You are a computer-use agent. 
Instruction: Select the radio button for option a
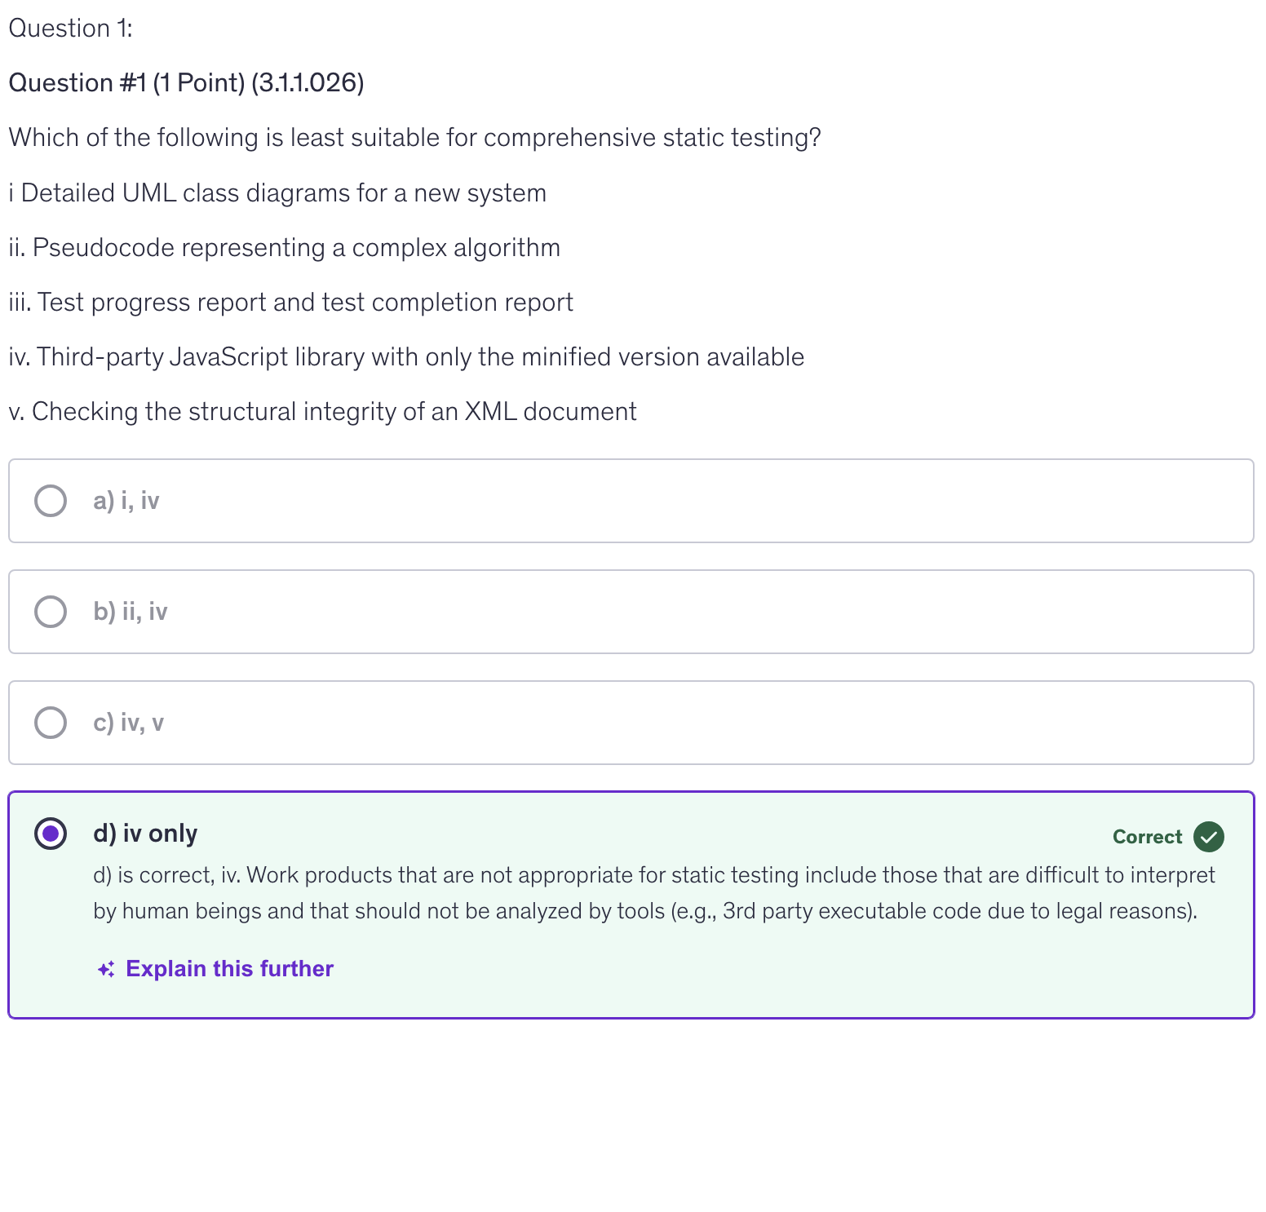[x=51, y=501]
